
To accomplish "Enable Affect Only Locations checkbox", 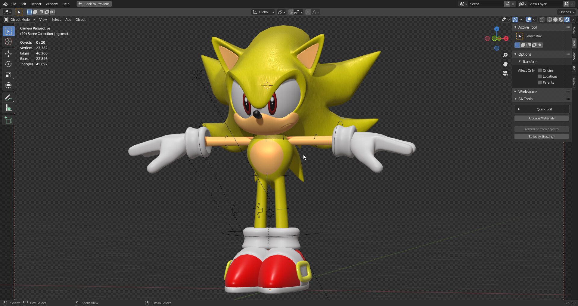I will 540,76.
